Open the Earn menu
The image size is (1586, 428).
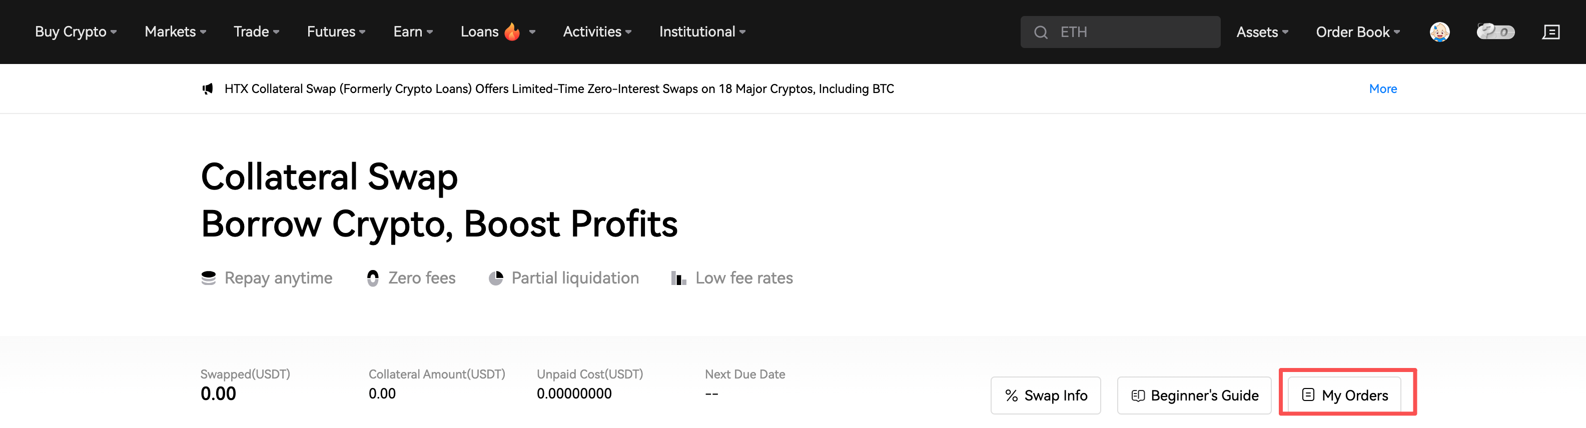(412, 32)
